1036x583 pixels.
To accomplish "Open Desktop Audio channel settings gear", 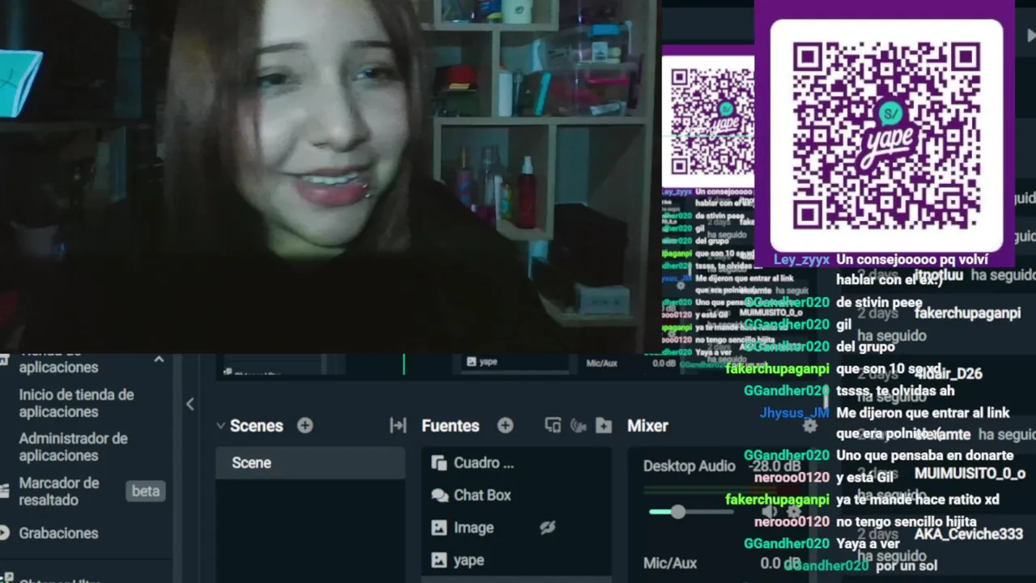I will tap(794, 512).
